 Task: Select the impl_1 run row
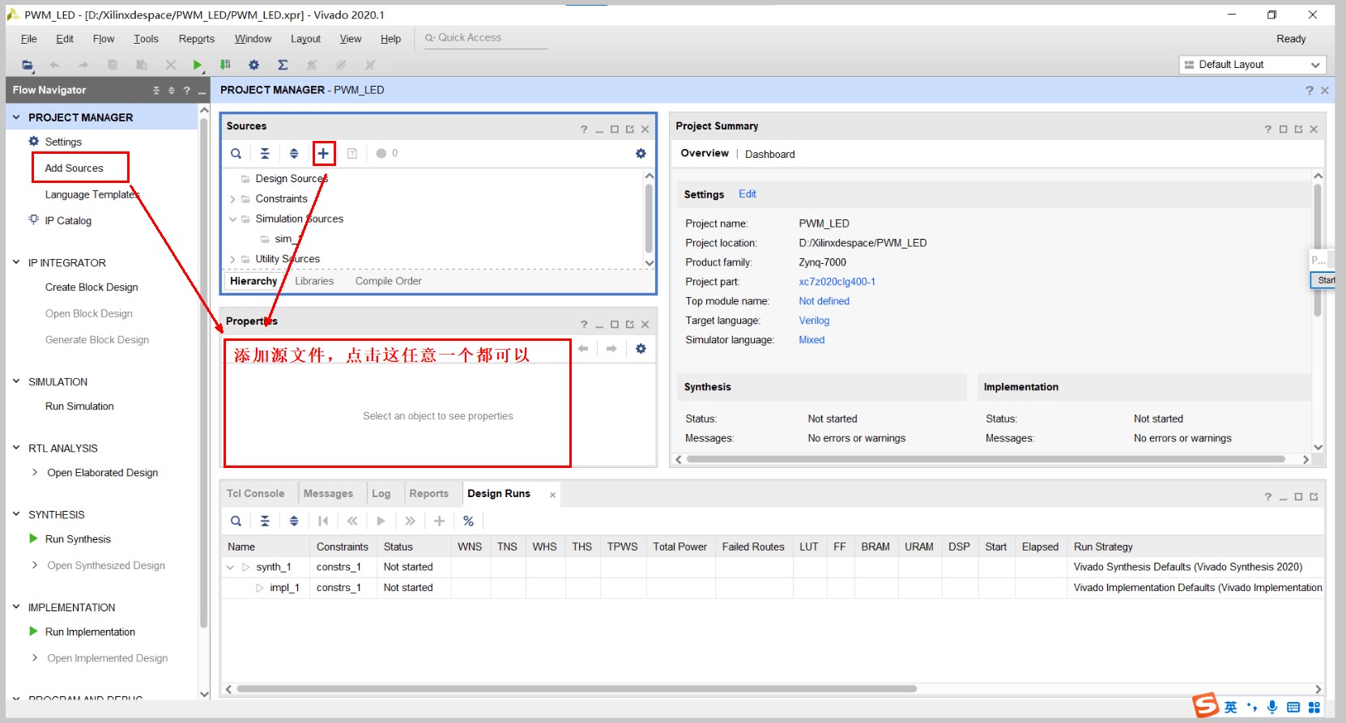coord(773,588)
